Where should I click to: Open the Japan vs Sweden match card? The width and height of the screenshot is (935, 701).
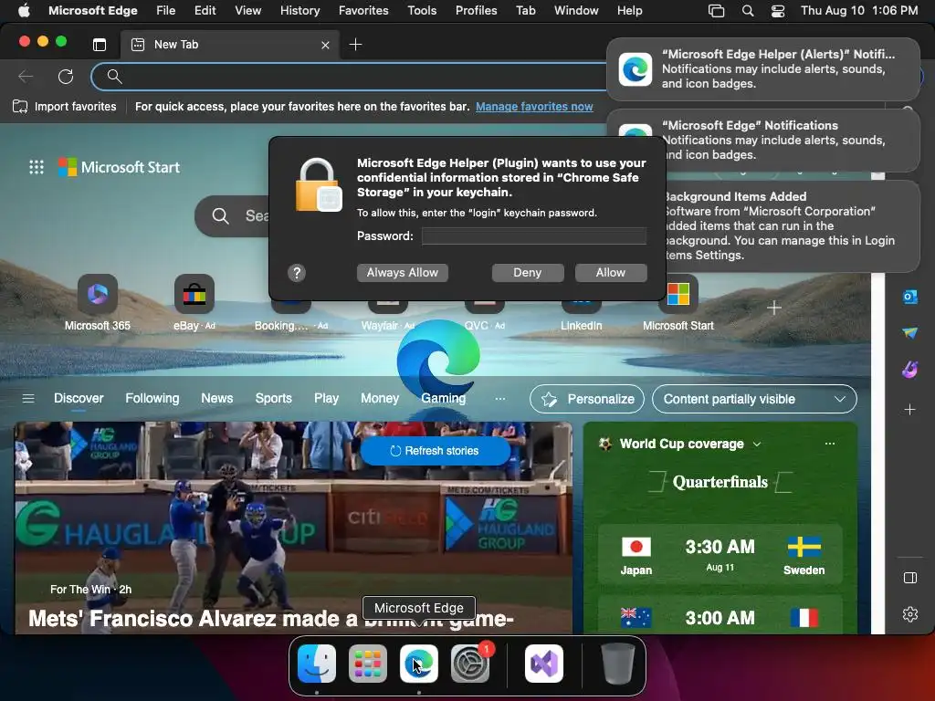click(720, 554)
